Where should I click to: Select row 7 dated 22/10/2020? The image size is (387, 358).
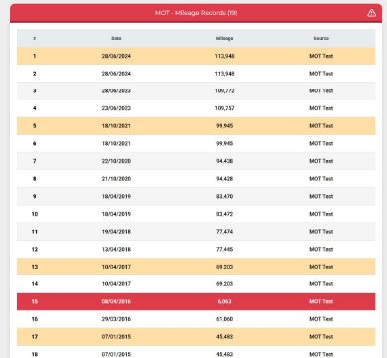(x=196, y=161)
